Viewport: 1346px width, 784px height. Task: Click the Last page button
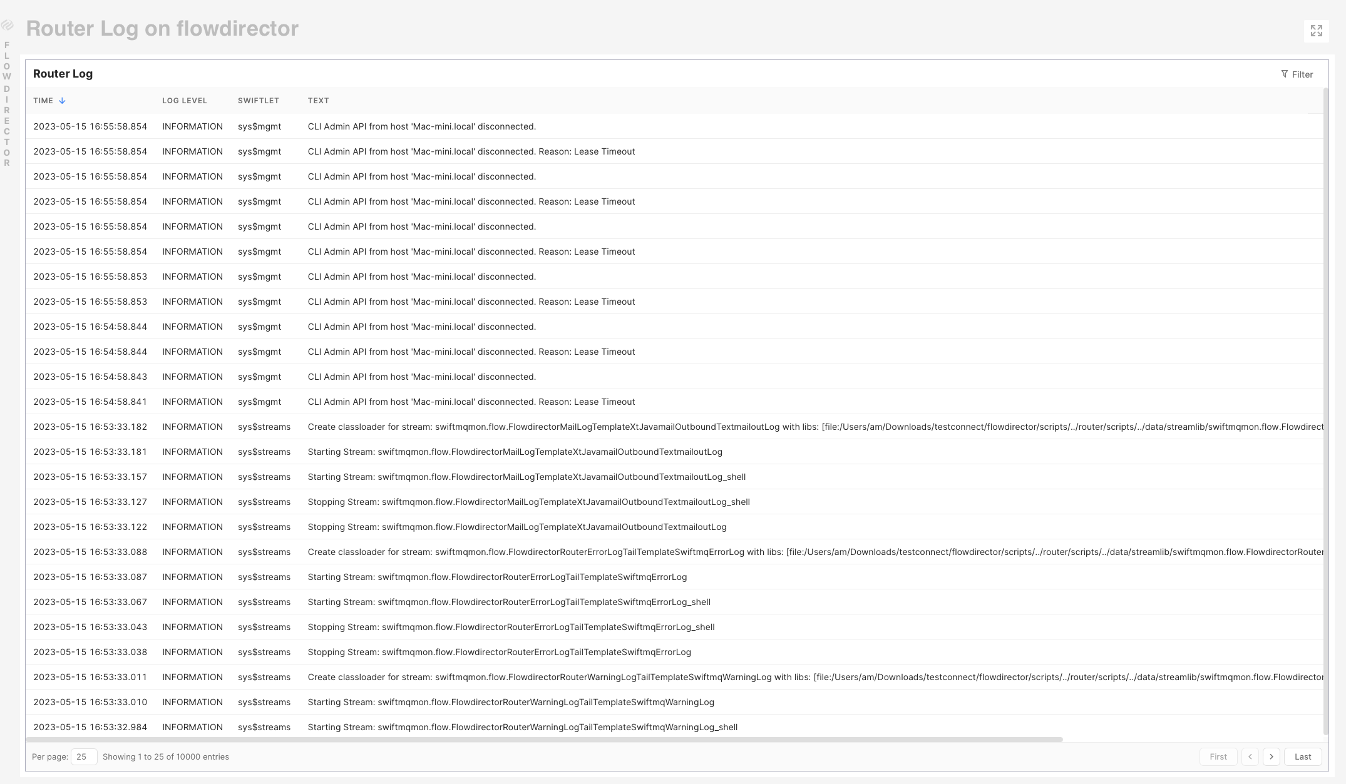[1302, 756]
